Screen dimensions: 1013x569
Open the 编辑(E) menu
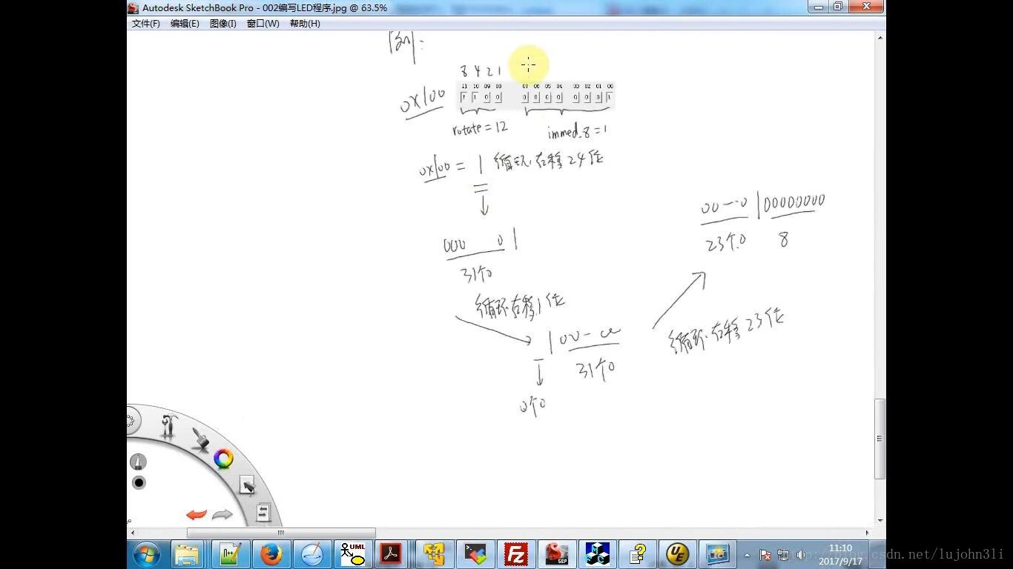click(185, 24)
